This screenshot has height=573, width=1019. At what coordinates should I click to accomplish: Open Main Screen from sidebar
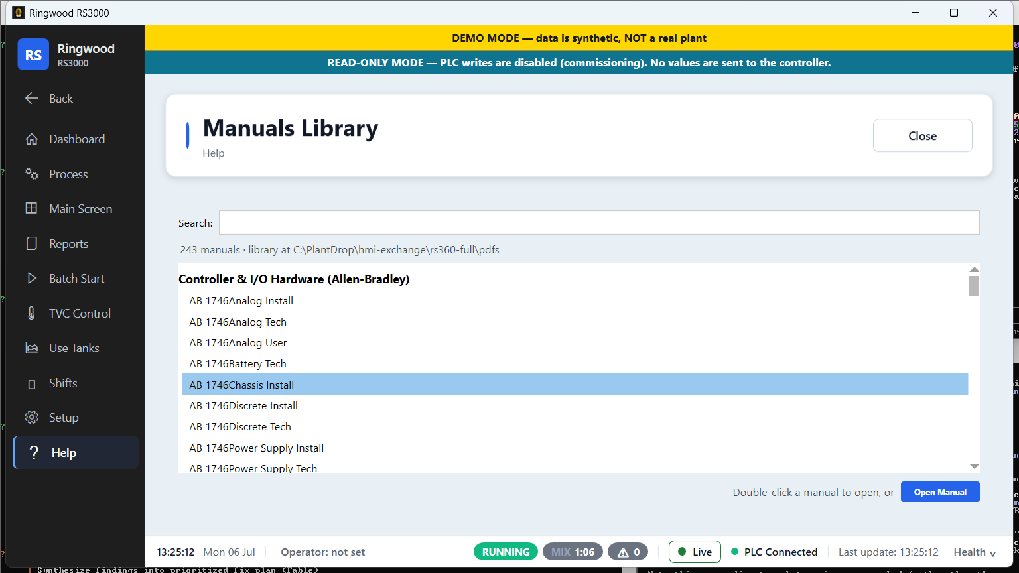pos(76,208)
